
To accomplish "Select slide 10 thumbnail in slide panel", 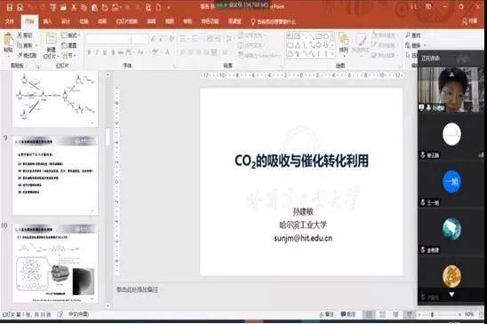I will click(x=55, y=263).
